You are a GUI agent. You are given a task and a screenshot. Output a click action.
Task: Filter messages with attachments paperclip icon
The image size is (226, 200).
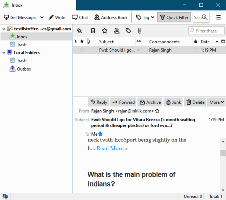pyautogui.click(x=140, y=31)
